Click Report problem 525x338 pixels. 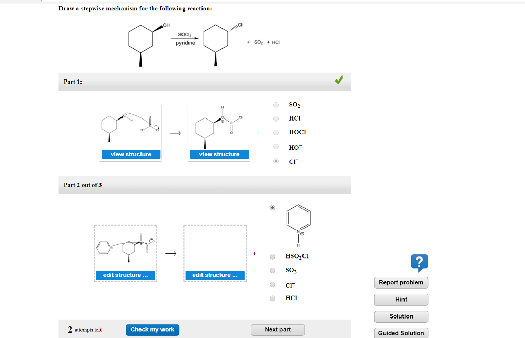(x=400, y=283)
